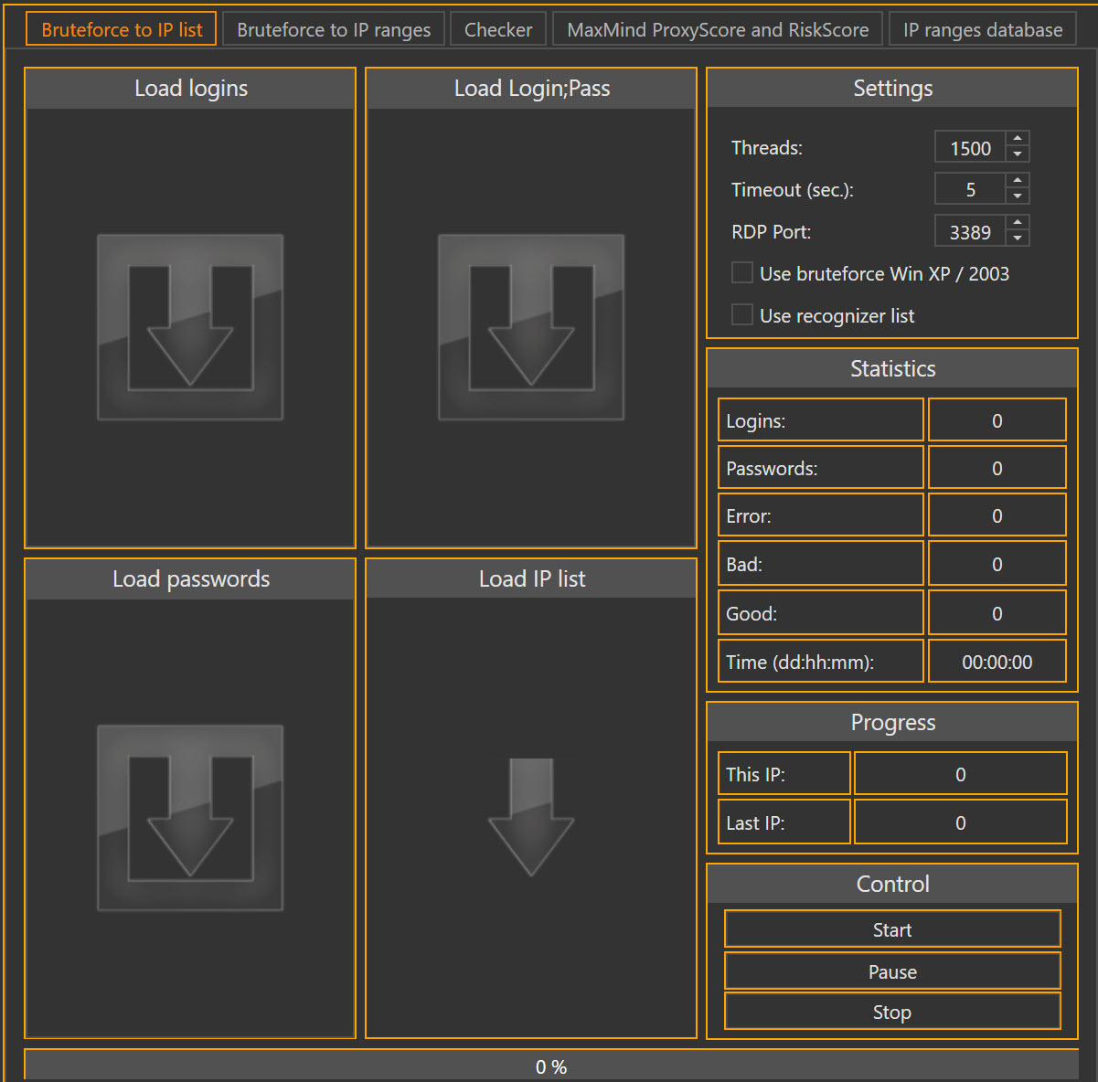The height and width of the screenshot is (1082, 1098).
Task: Open the Checker tab
Action: [x=497, y=28]
